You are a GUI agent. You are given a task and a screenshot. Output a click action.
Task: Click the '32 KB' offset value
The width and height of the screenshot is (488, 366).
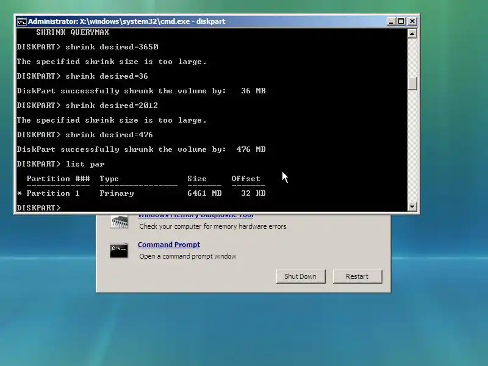tap(253, 193)
